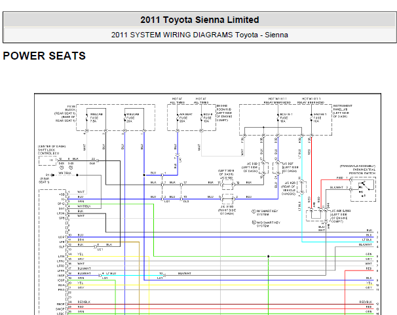Viewport: 397px width, 315px height.
Task: Click the 'SHIFT LOCK CONTROL ECU' label
Action: coord(48,151)
